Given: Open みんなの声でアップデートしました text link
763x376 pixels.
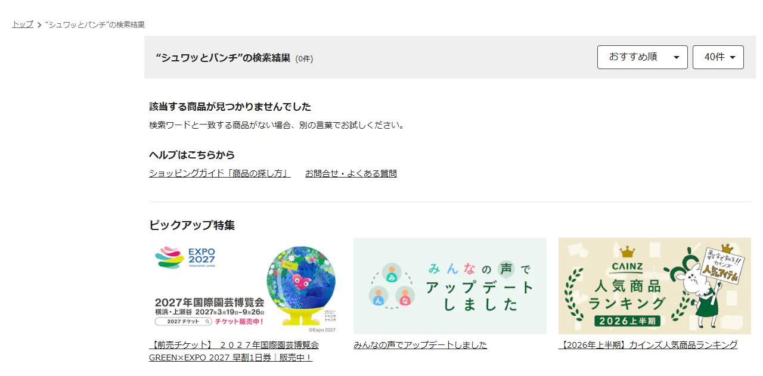Looking at the screenshot, I should tap(420, 345).
